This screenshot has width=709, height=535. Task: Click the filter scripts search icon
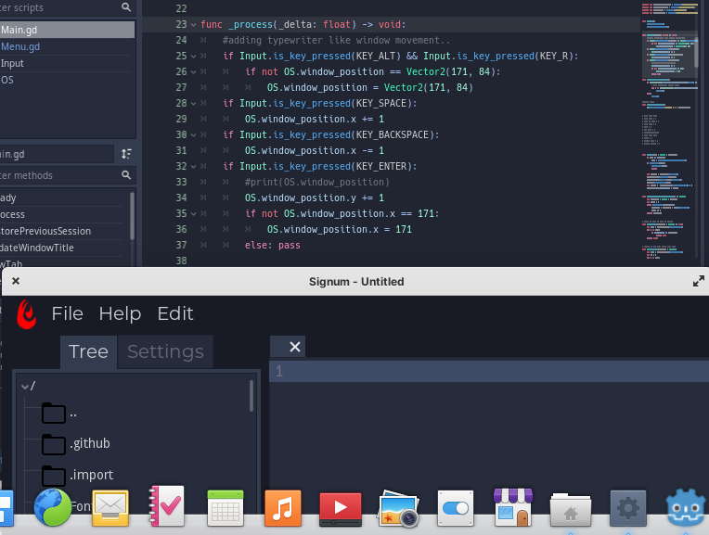click(x=126, y=7)
